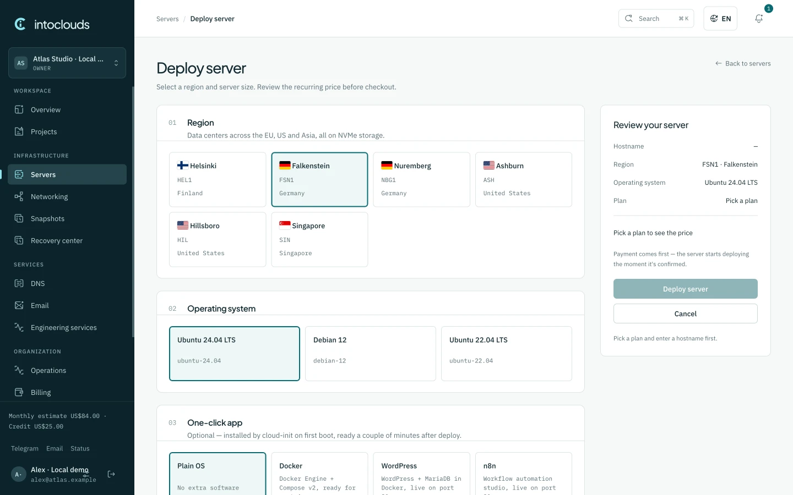Click the notification count badge
Image resolution: width=793 pixels, height=495 pixels.
click(x=769, y=9)
